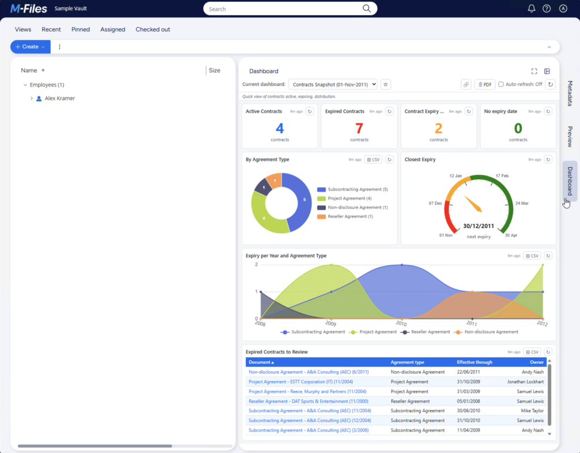Open the Checked out tab
The image size is (580, 453).
pos(153,29)
